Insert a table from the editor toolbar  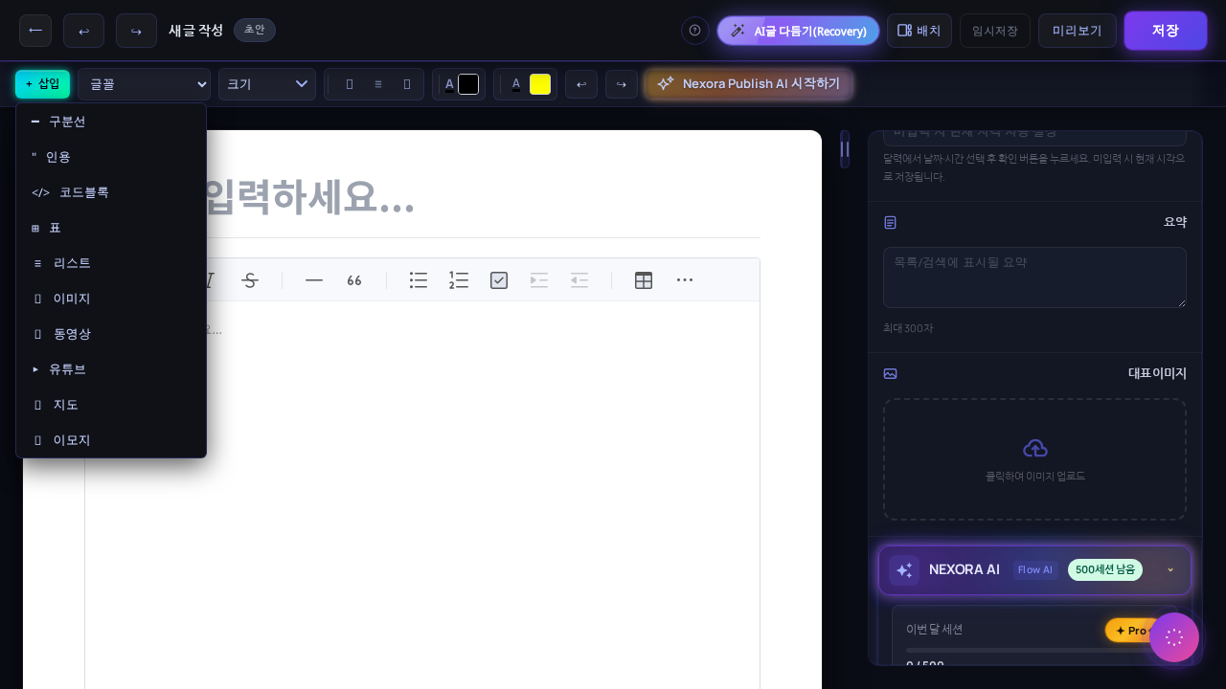644,280
